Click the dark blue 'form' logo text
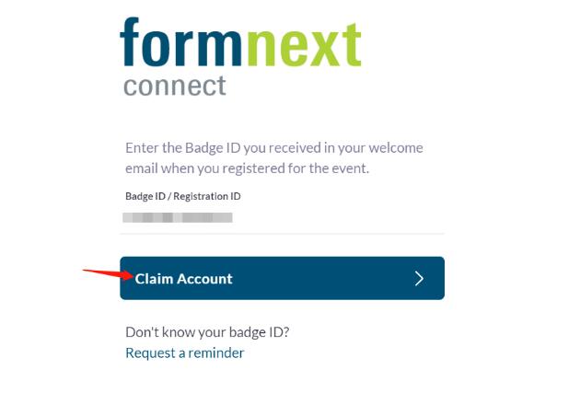The width and height of the screenshot is (580, 393). click(x=180, y=44)
